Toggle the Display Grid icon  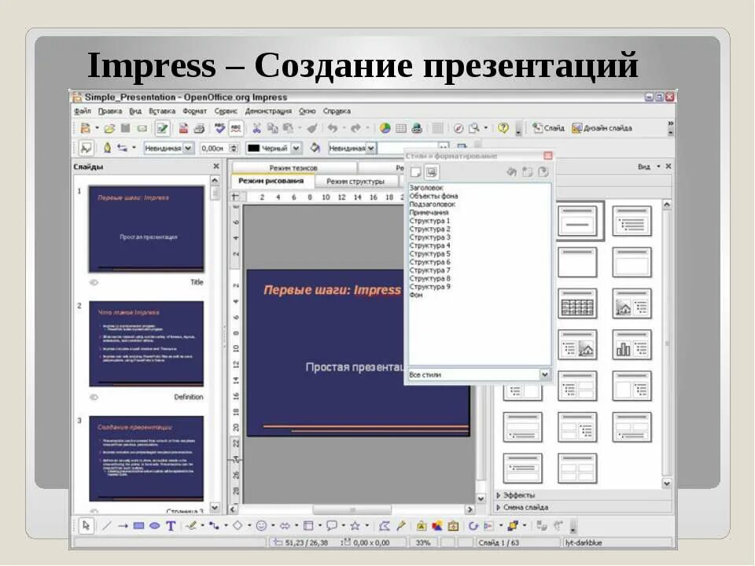[x=437, y=128]
